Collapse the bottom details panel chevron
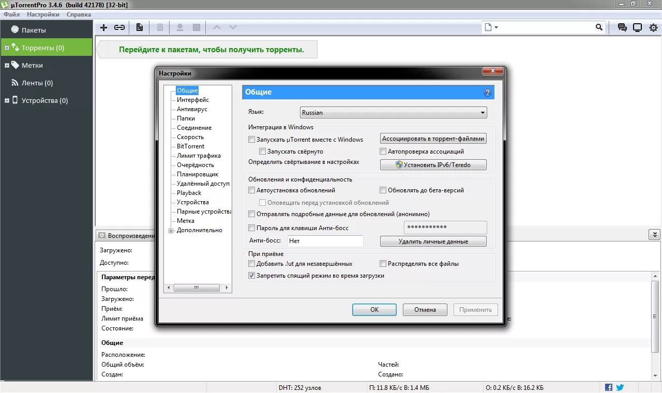 coord(654,235)
